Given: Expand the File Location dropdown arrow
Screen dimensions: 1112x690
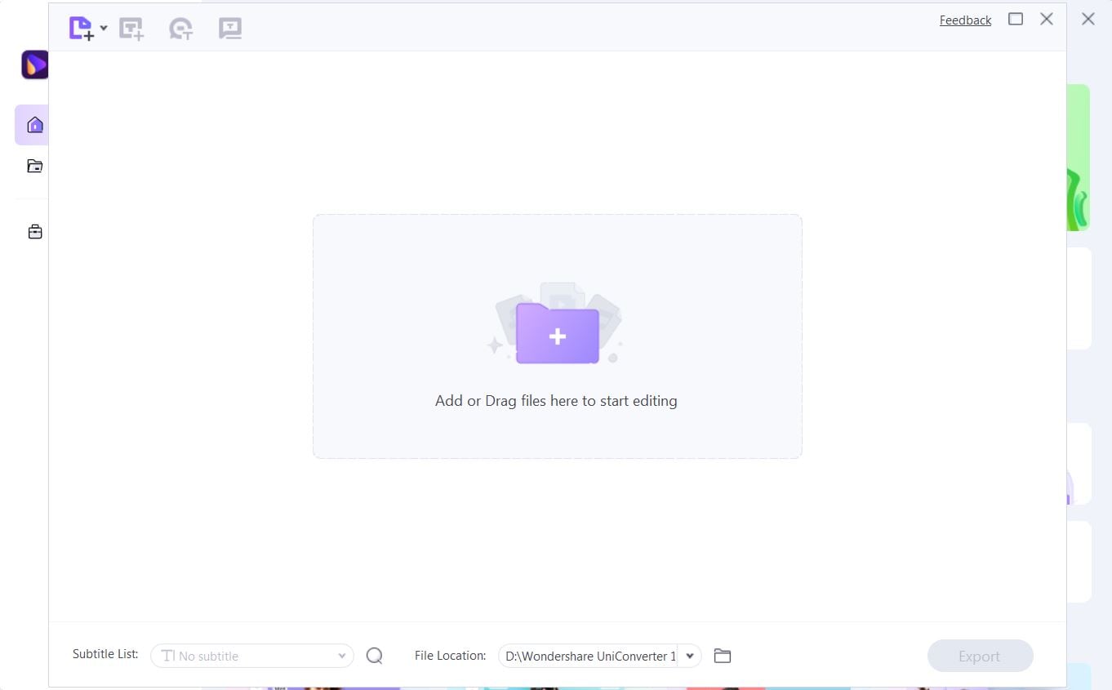Looking at the screenshot, I should point(690,656).
